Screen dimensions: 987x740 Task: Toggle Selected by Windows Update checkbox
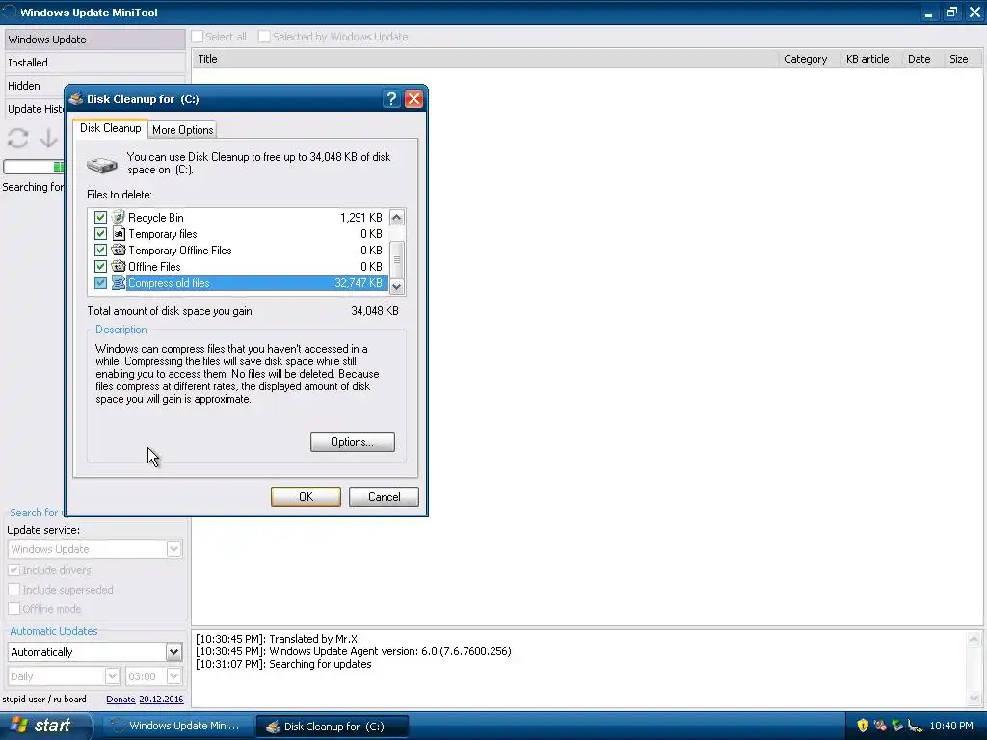[264, 37]
